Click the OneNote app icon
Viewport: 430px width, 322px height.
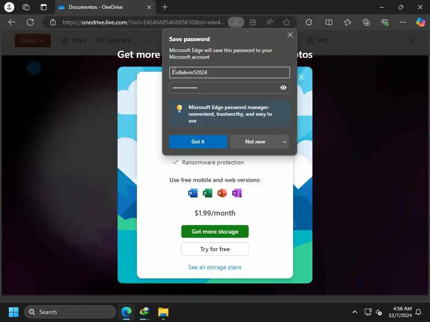pos(237,193)
